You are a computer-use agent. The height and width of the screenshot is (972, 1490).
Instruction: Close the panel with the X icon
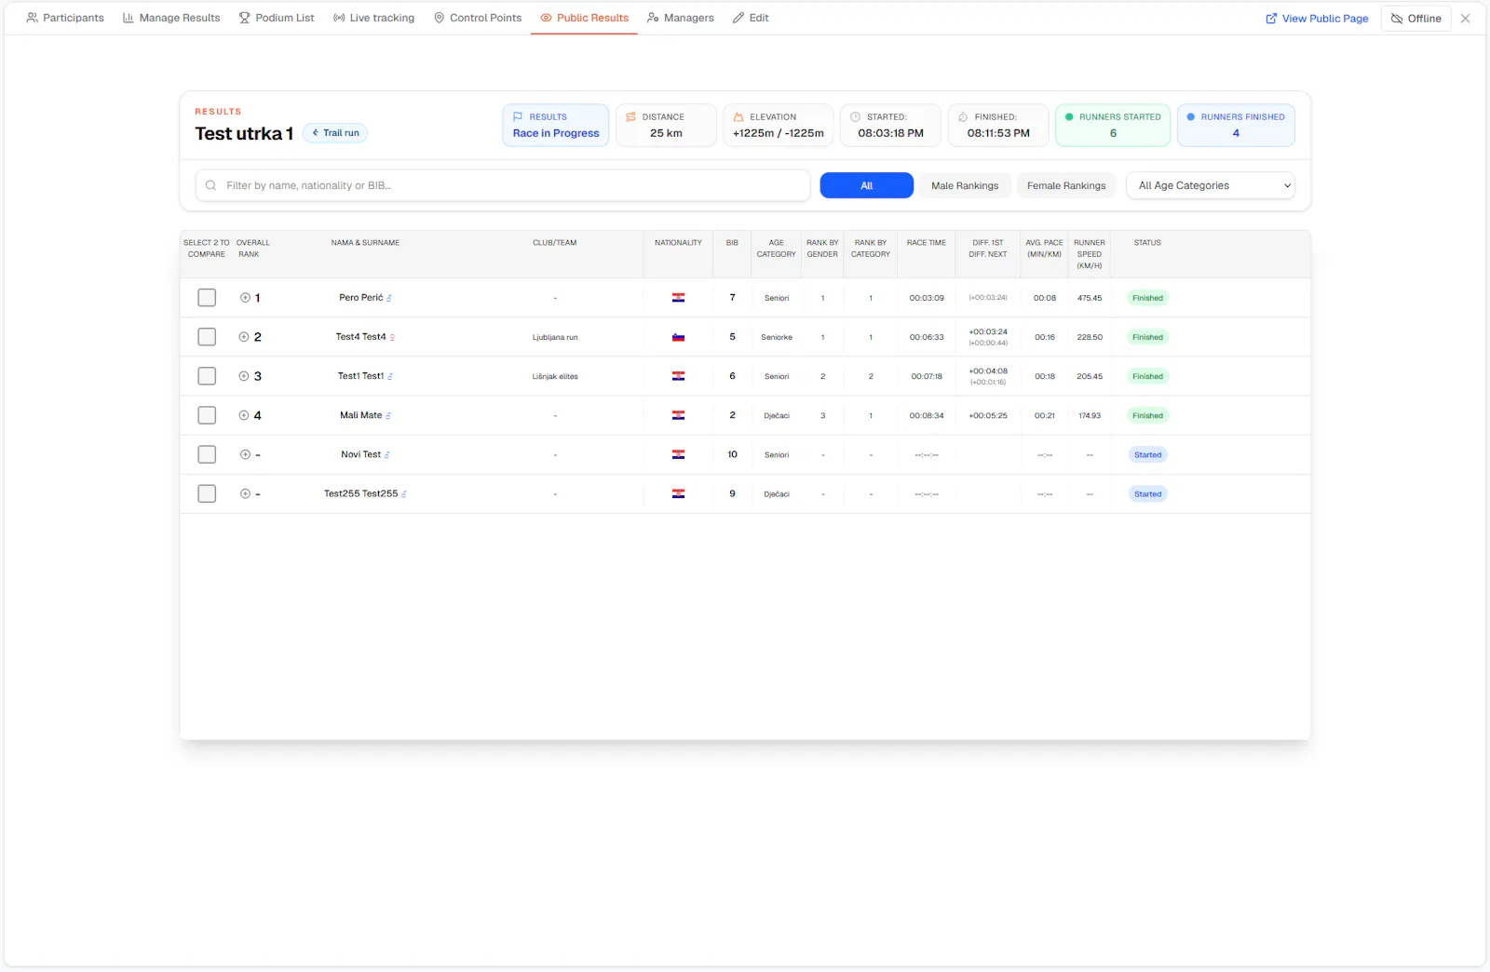pos(1466,19)
